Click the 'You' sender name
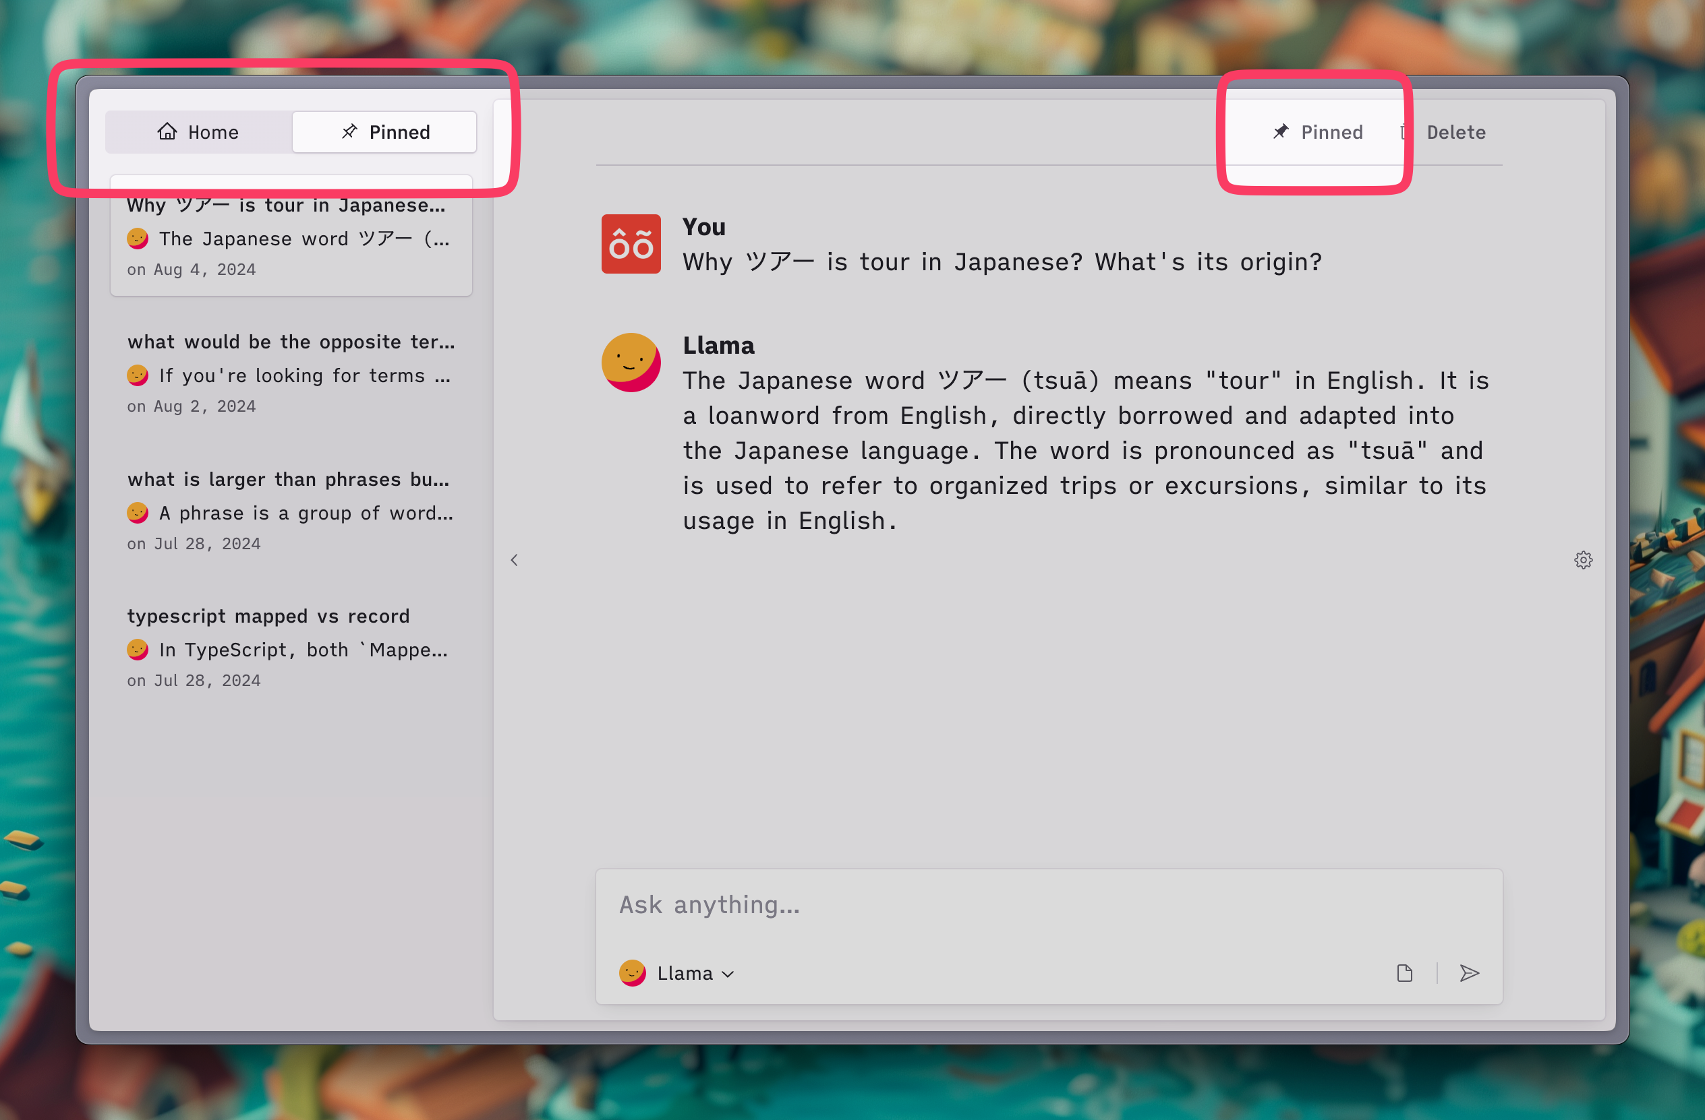This screenshot has height=1120, width=1705. (x=703, y=227)
